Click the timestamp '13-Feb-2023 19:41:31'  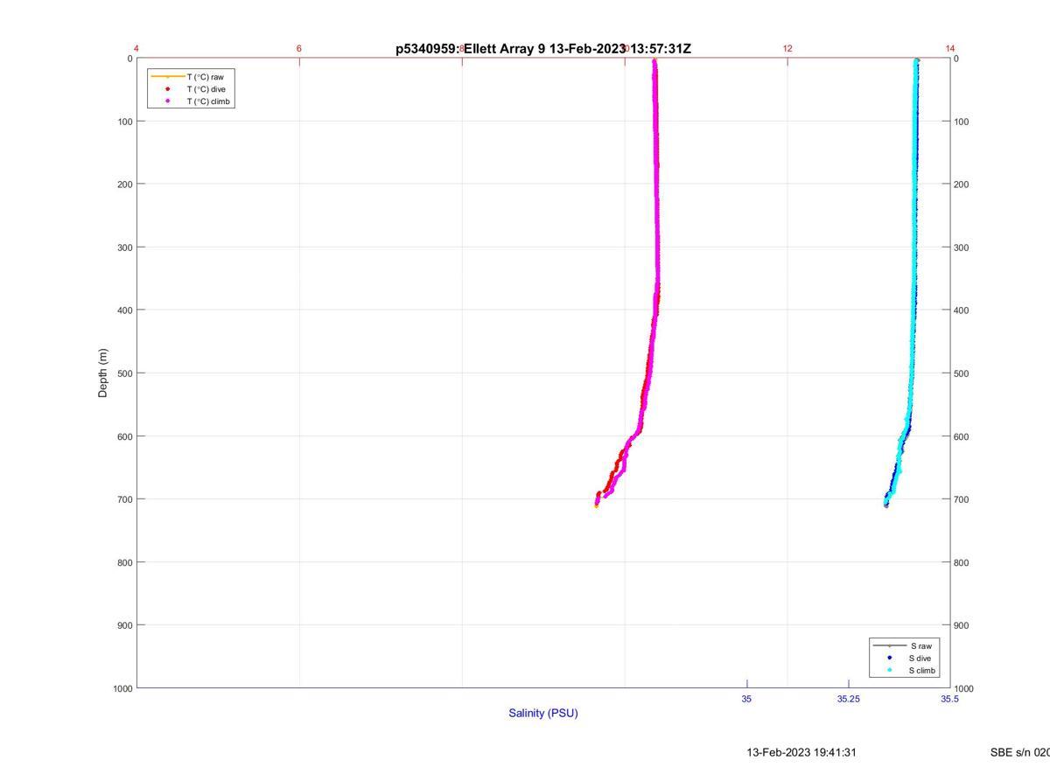pyautogui.click(x=801, y=752)
